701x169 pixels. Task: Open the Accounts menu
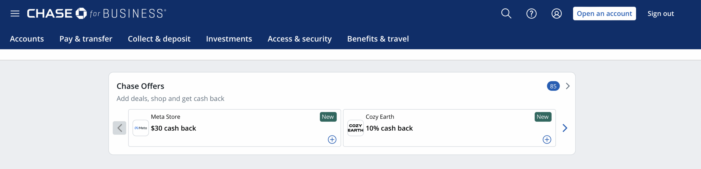coord(27,39)
